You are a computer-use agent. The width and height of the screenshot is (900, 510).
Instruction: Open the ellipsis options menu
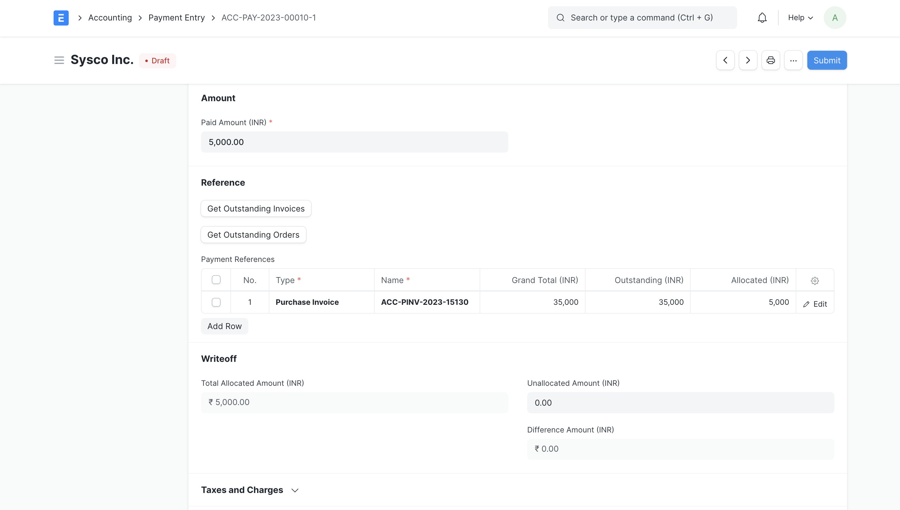793,60
